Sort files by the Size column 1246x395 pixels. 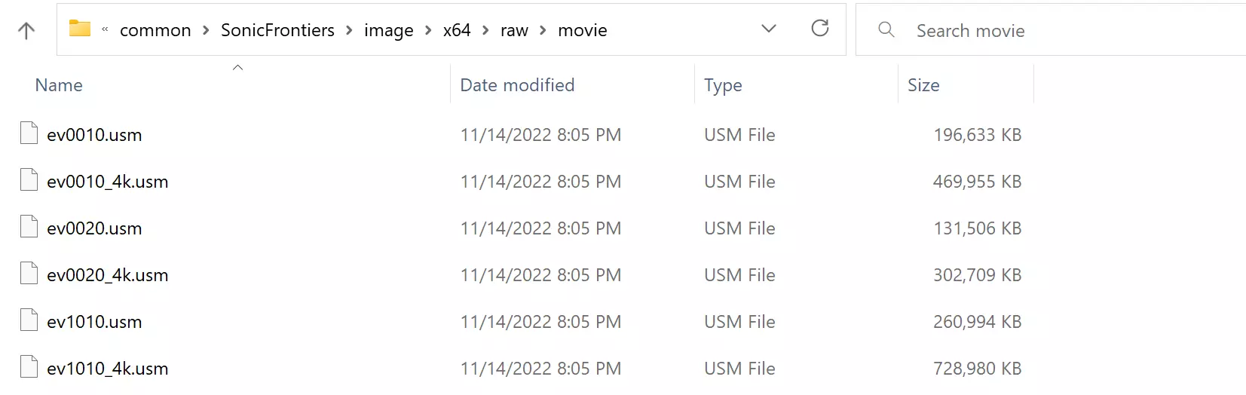[x=923, y=85]
